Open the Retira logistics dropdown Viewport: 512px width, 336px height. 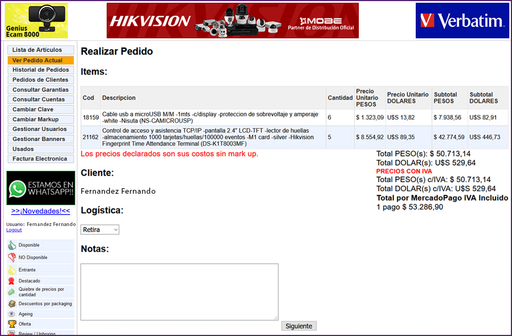100,230
